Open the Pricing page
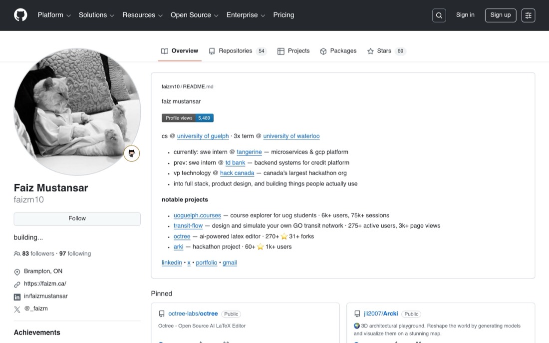 click(283, 15)
